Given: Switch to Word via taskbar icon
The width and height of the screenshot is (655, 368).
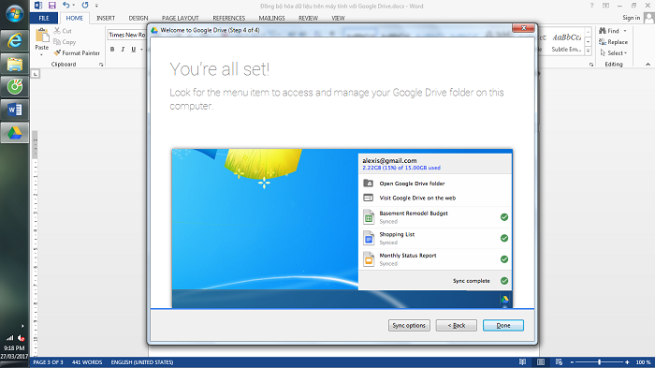Looking at the screenshot, I should [x=15, y=110].
